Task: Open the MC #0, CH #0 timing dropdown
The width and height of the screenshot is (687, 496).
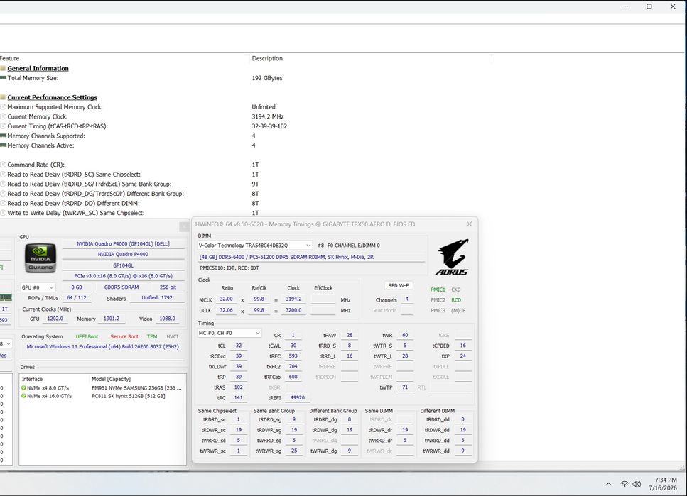Action: [x=229, y=333]
